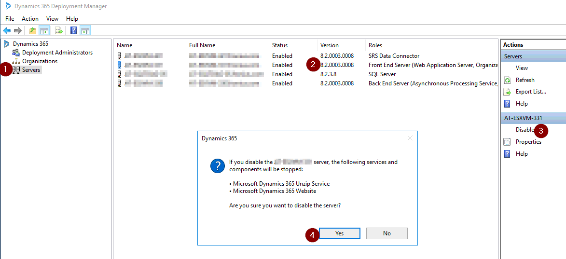Open the View submenu in Actions pane
566x259 pixels.
coord(522,68)
